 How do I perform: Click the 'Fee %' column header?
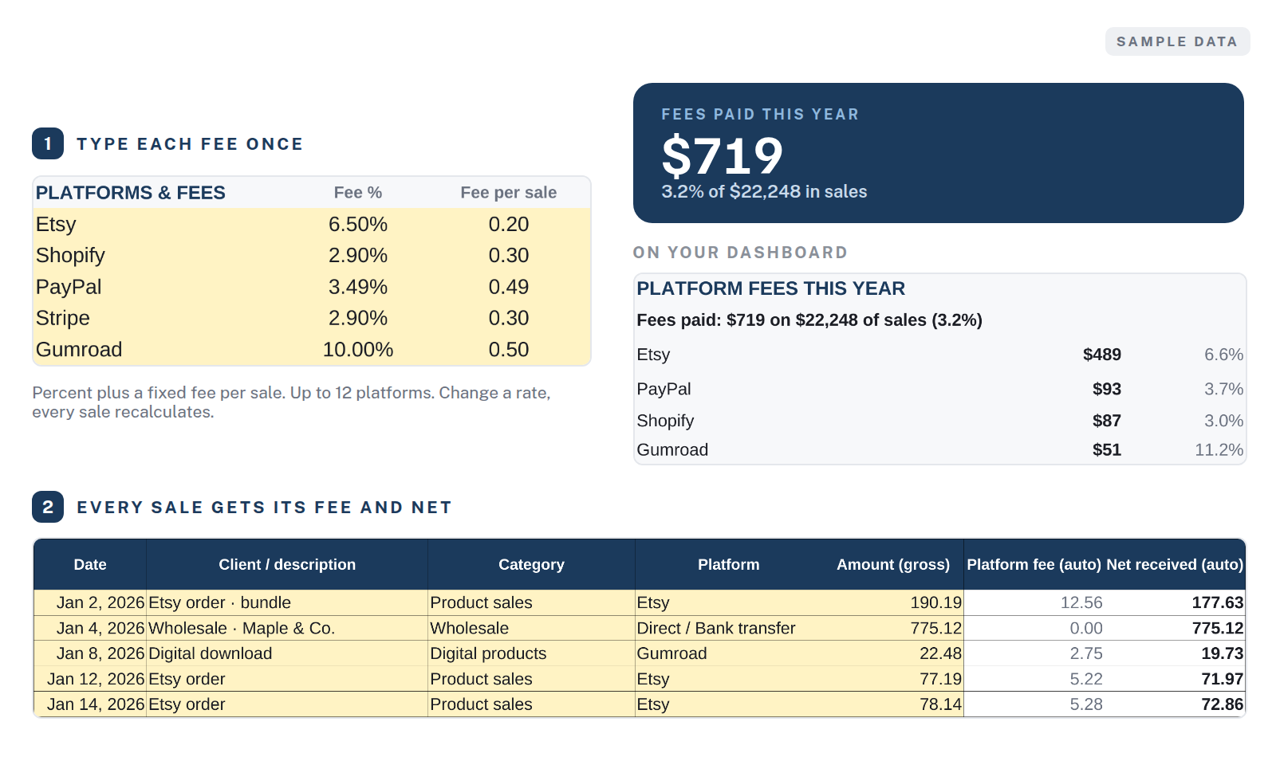click(358, 193)
